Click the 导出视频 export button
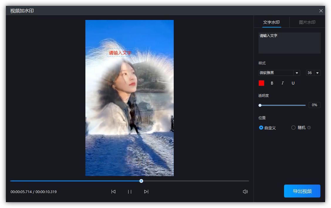 coord(302,191)
